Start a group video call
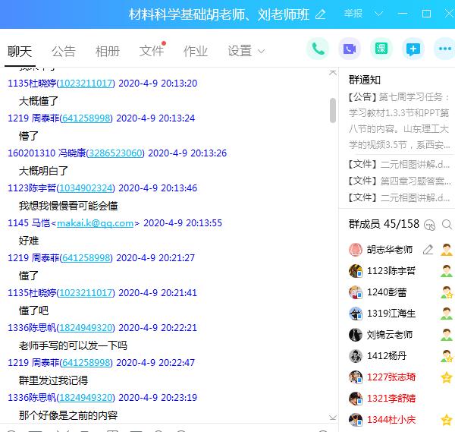 pyautogui.click(x=350, y=49)
